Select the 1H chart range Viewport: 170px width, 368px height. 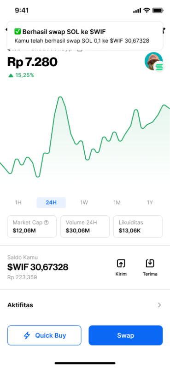pyautogui.click(x=18, y=202)
